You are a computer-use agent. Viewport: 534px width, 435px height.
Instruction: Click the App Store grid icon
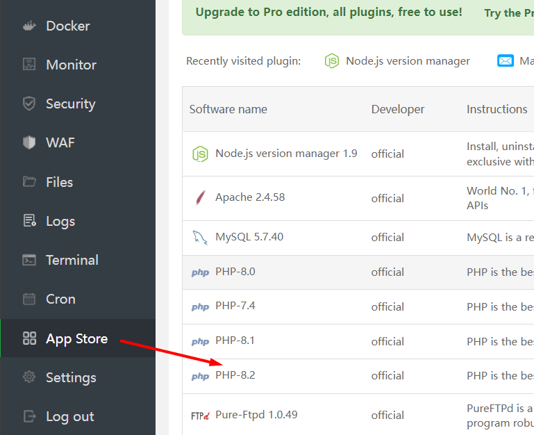pos(29,338)
